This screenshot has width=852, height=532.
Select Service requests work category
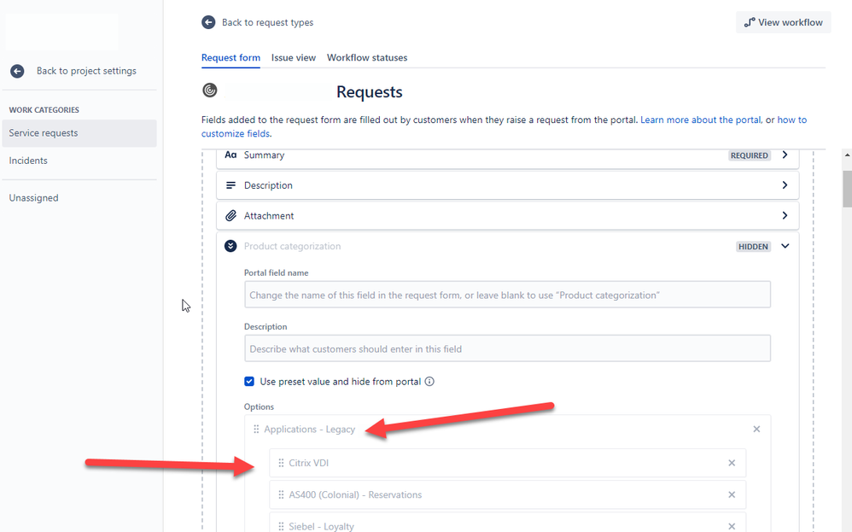tap(79, 133)
